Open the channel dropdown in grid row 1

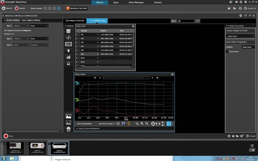coord(89,35)
